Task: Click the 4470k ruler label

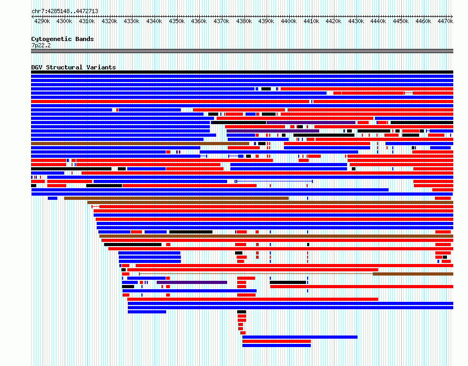Action: pyautogui.click(x=445, y=21)
